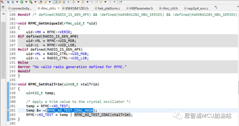
Task: Toggle Mark Occurrences highlighter button
Action: pyautogui.click(x=56, y=2)
